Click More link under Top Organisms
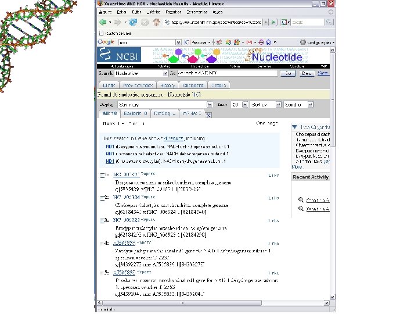 [297, 167]
